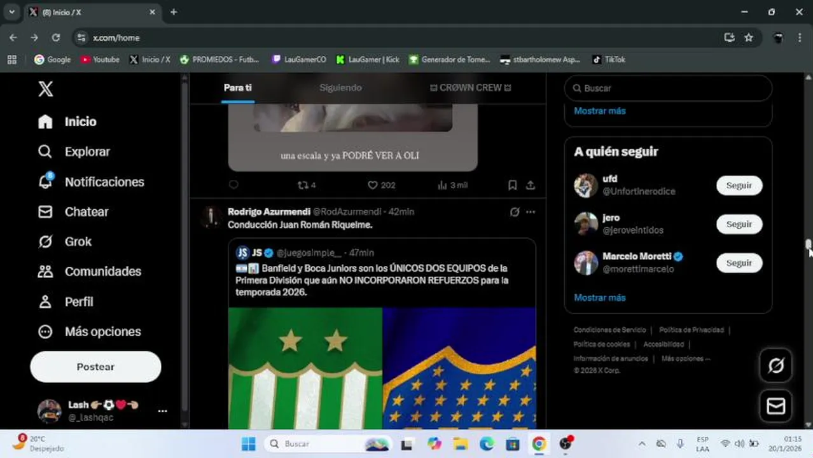Open the Google bookmark
813x458 pixels.
52,59
